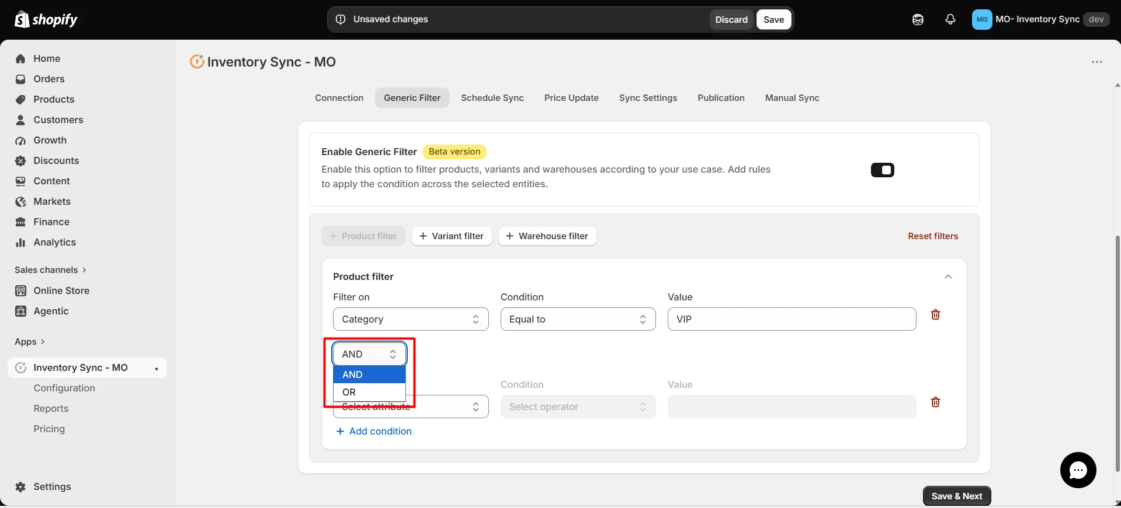Add a Warehouse filter
The height and width of the screenshot is (508, 1121).
[x=547, y=236]
